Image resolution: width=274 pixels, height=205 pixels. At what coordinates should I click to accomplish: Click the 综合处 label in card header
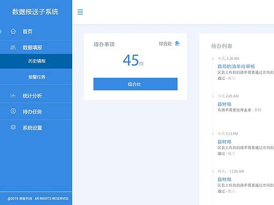tap(165, 44)
